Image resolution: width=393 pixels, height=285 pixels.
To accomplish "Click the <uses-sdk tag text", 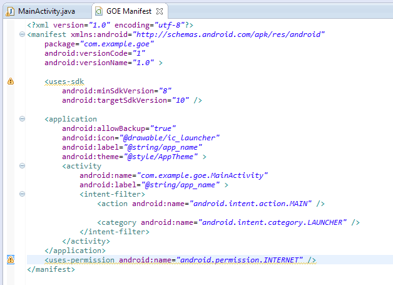I will pos(64,81).
